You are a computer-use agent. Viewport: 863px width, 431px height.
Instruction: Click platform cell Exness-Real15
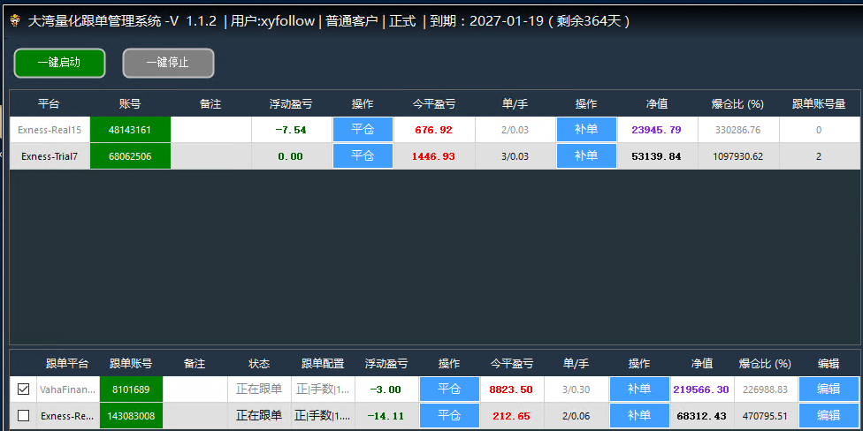(x=50, y=130)
